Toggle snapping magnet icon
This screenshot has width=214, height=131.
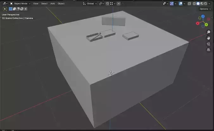tap(108, 3)
